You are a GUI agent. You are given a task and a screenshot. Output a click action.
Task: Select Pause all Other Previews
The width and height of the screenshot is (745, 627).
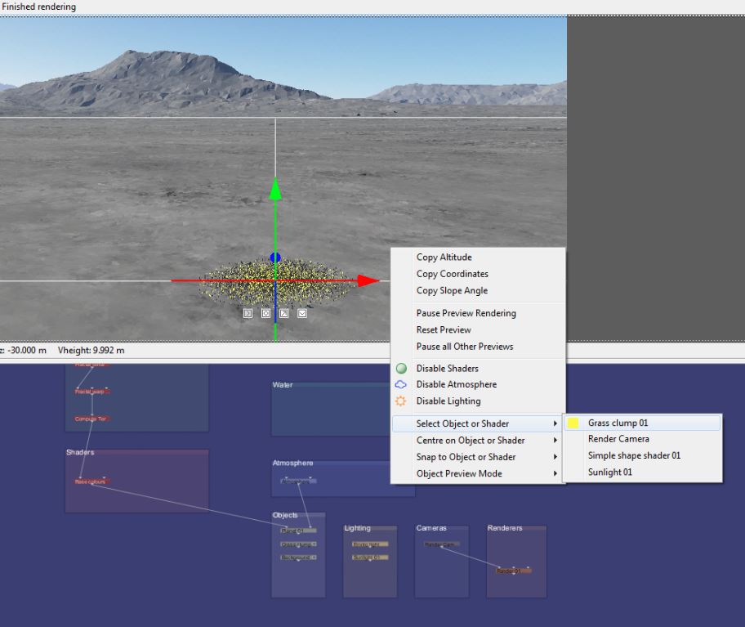click(478, 347)
